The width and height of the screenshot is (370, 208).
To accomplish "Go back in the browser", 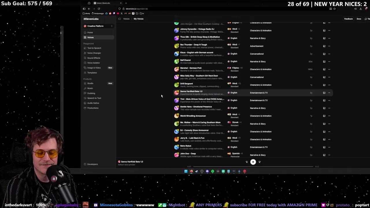I will click(x=89, y=9).
